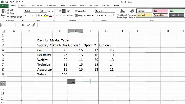The height and width of the screenshot is (104, 185).
Task: Toggle Italic formatting
Action: (29, 16)
